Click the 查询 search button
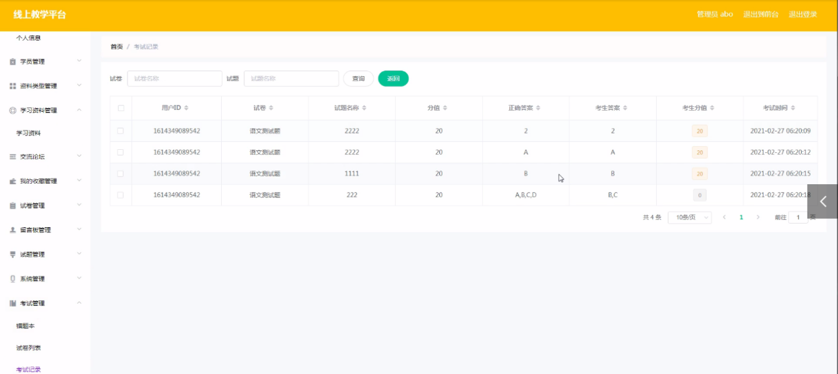838x374 pixels. 358,79
